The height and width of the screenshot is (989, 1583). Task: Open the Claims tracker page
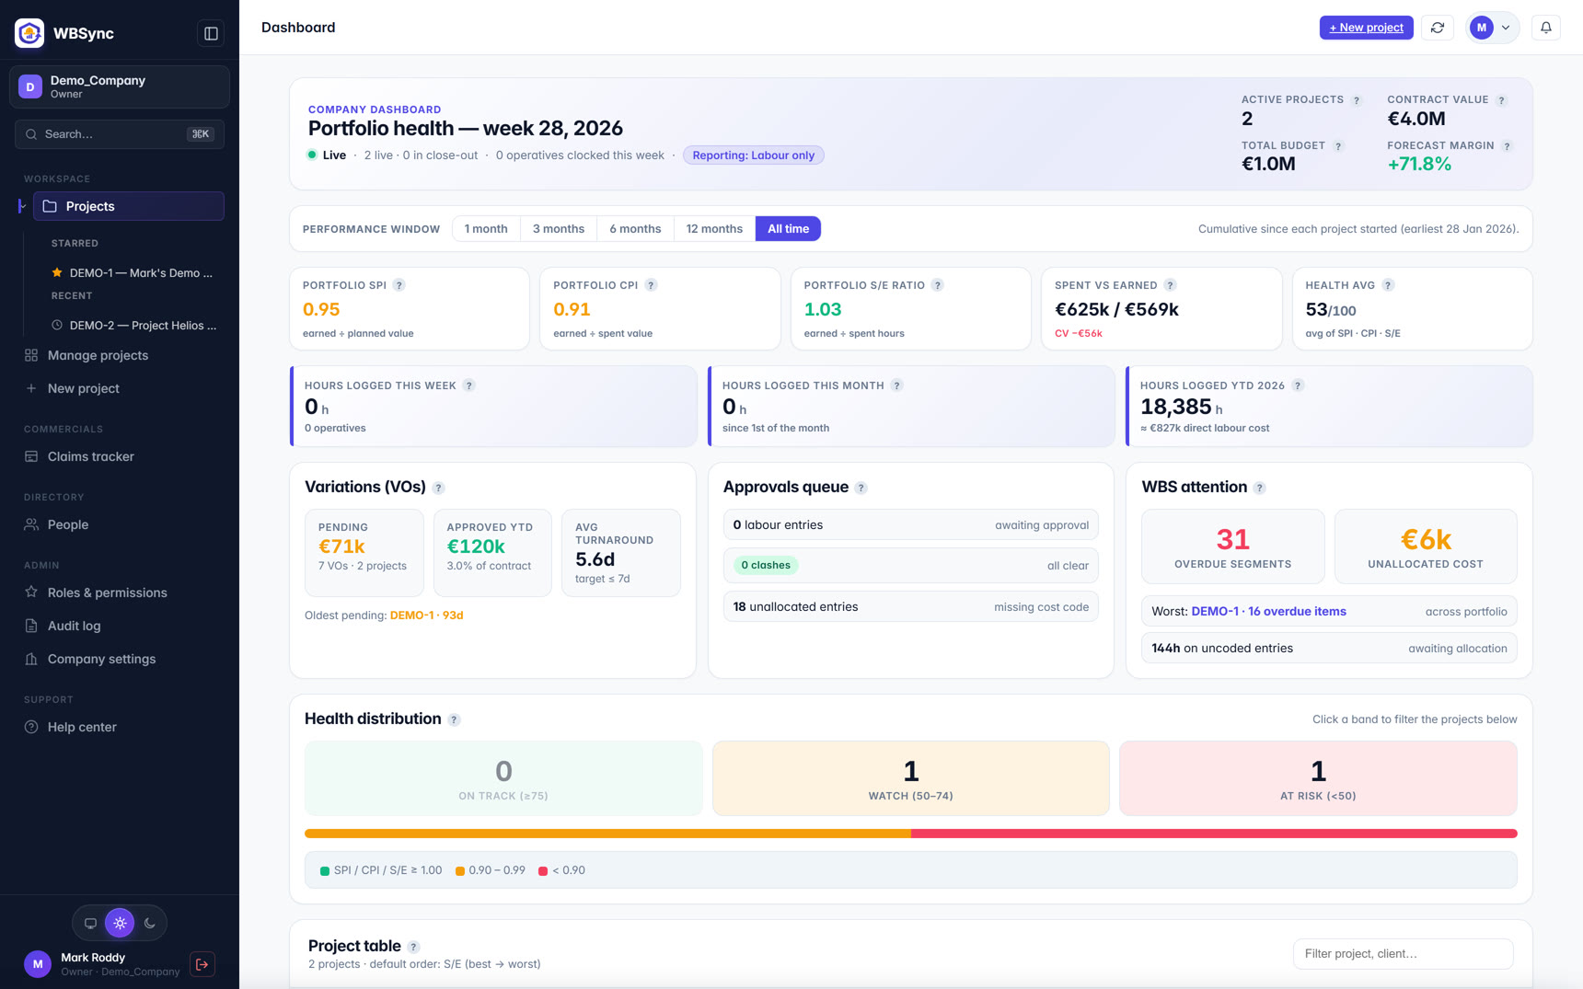pyautogui.click(x=120, y=456)
